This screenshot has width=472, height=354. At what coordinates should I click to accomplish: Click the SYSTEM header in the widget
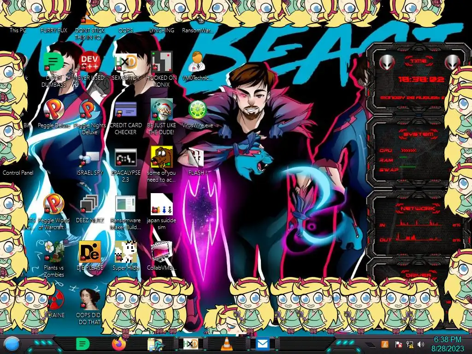tap(419, 134)
